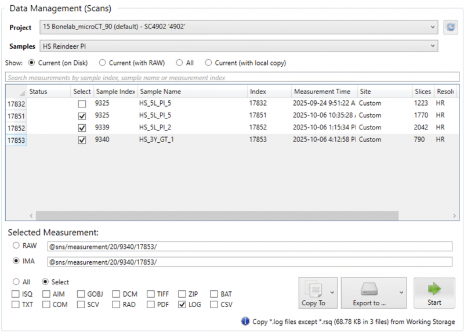Viewport: 464px width, 332px height.
Task: Click the horizontal scrollbar thumb in the table
Action: (x=217, y=215)
